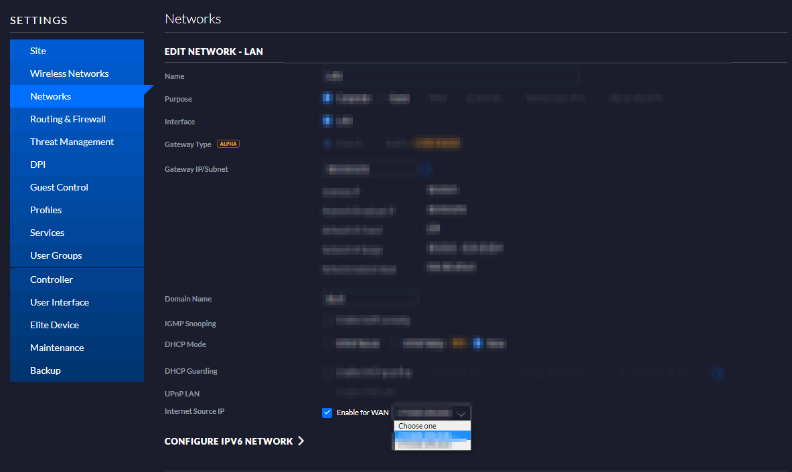The width and height of the screenshot is (792, 472).
Task: Expand Configure IPv6 Network section
Action: tap(229, 441)
